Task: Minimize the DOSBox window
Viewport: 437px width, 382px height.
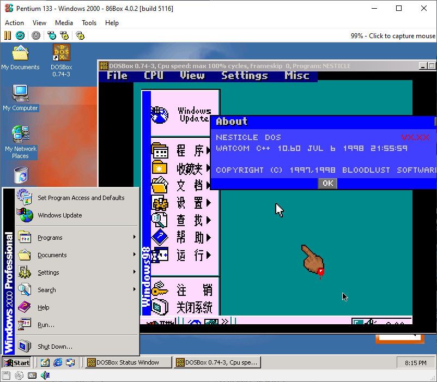Action: (x=423, y=66)
